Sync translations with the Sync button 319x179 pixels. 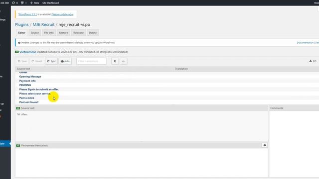[x=51, y=61]
